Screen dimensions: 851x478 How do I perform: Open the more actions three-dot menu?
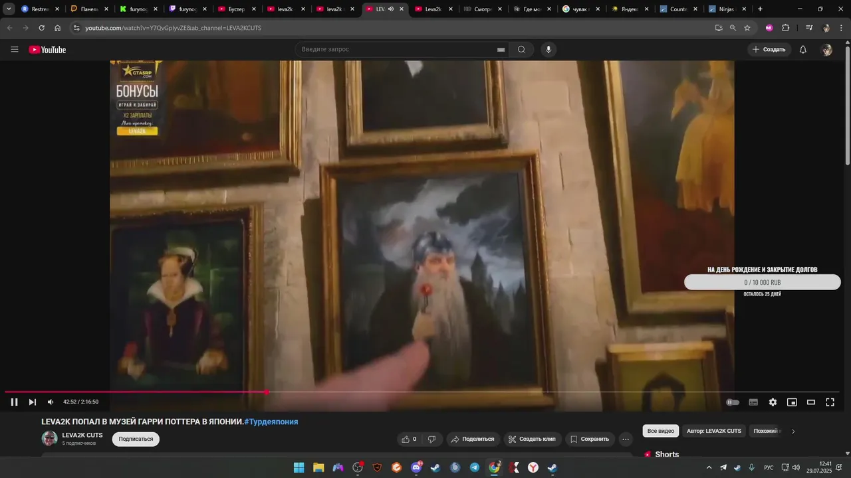click(626, 439)
